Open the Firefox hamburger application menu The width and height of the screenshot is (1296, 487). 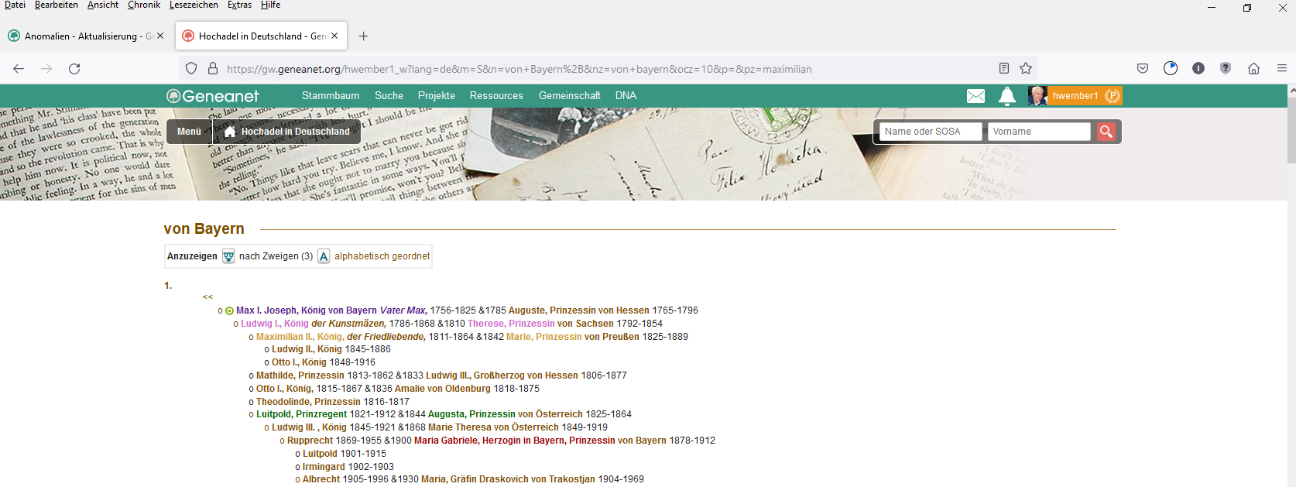click(x=1281, y=69)
